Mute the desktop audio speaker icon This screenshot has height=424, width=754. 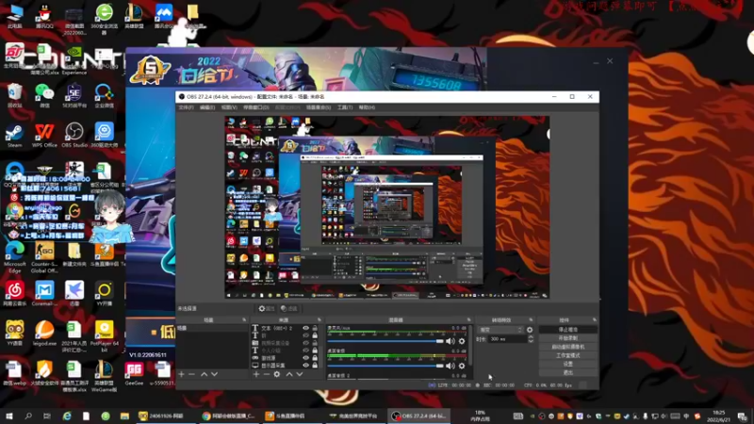(451, 366)
